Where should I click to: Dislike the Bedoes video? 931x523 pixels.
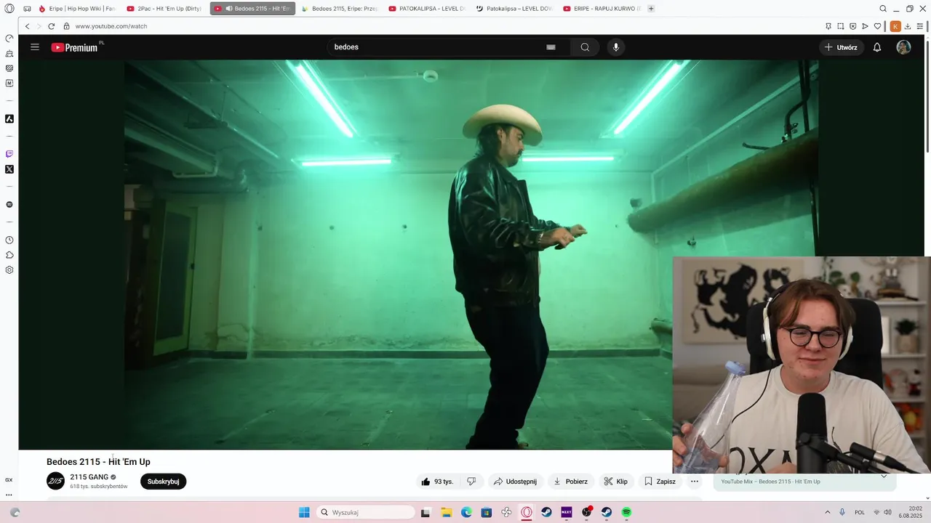[471, 482]
